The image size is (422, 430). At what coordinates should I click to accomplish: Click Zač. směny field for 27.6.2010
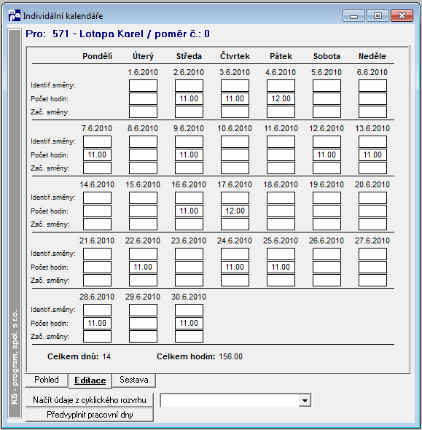(x=372, y=281)
